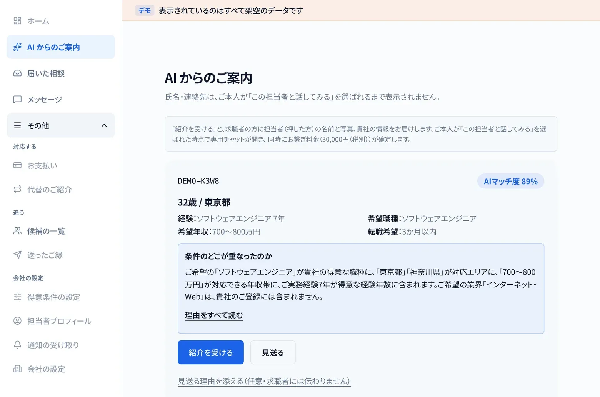Go to 送ったご縁

point(61,255)
